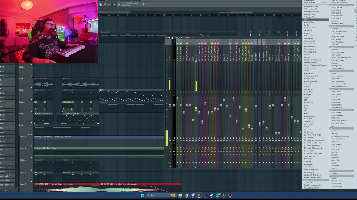The width and height of the screenshot is (357, 200).
Task: Choose Edison from the Misc list
Action: [334, 131]
